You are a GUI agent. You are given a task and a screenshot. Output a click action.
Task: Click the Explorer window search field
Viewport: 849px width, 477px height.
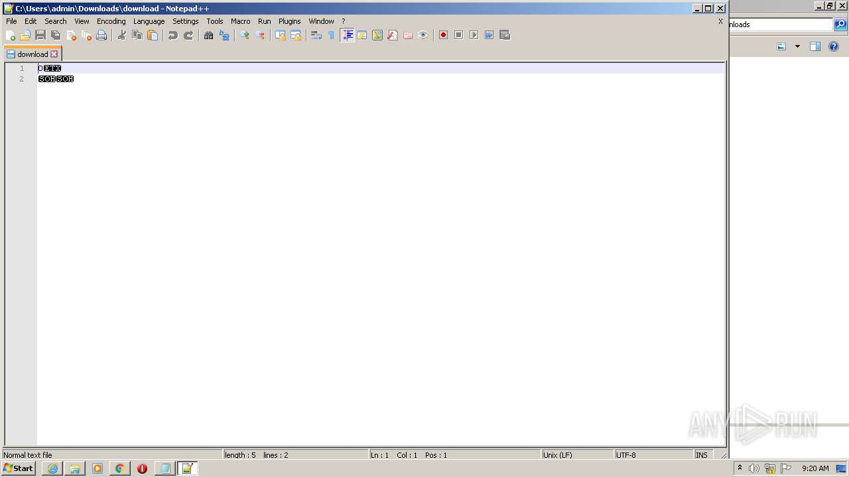click(x=781, y=25)
